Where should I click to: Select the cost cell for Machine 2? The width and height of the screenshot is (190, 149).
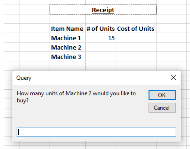pyautogui.click(x=136, y=47)
